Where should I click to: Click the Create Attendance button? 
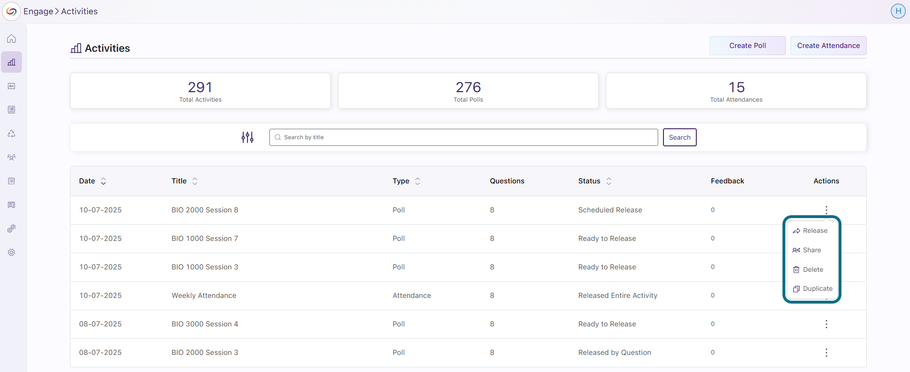coord(829,46)
